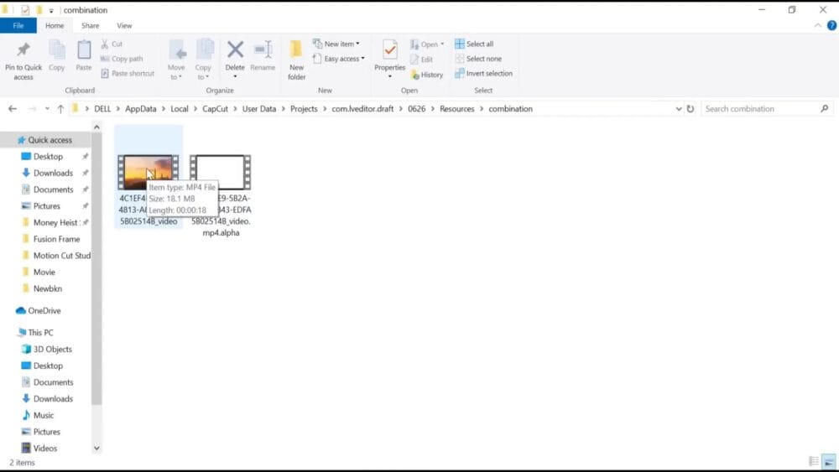Viewport: 839px width, 472px height.
Task: Switch to the View ribbon tab
Action: (x=124, y=26)
